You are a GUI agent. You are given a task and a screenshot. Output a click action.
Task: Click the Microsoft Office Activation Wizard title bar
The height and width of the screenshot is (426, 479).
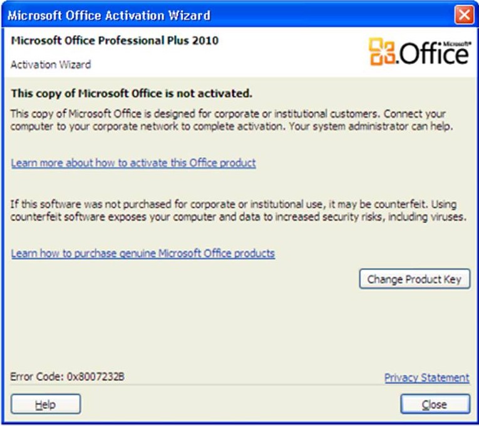click(188, 14)
